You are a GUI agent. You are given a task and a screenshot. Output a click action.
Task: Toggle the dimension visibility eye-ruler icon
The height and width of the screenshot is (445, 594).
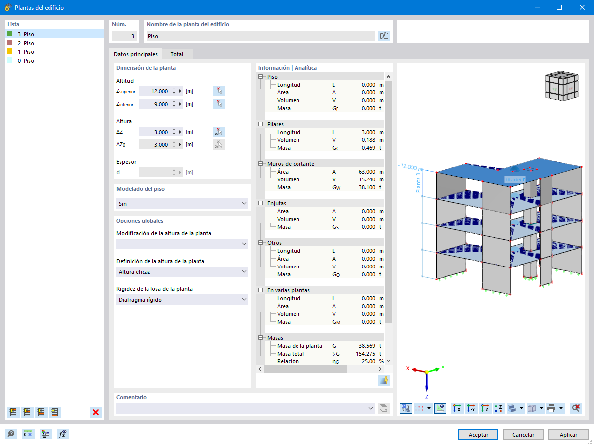(x=440, y=408)
